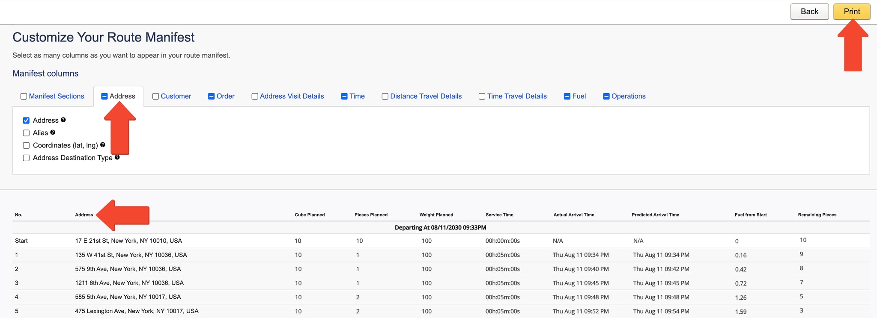Toggle the Customer tab checkbox
Image resolution: width=877 pixels, height=318 pixels.
[155, 96]
